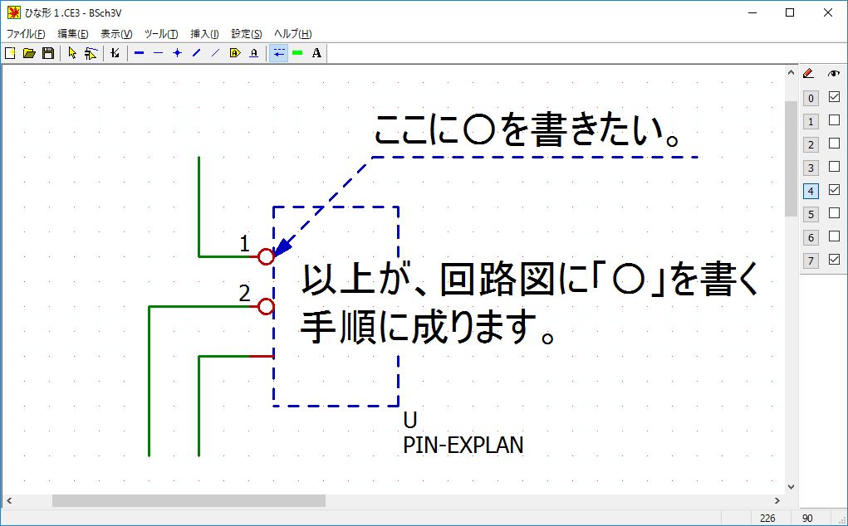
Task: Click the component reference letter U
Action: click(410, 420)
